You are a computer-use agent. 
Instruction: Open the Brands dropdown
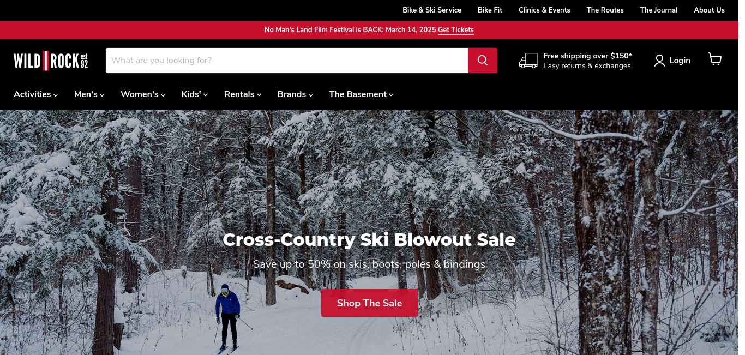[295, 94]
